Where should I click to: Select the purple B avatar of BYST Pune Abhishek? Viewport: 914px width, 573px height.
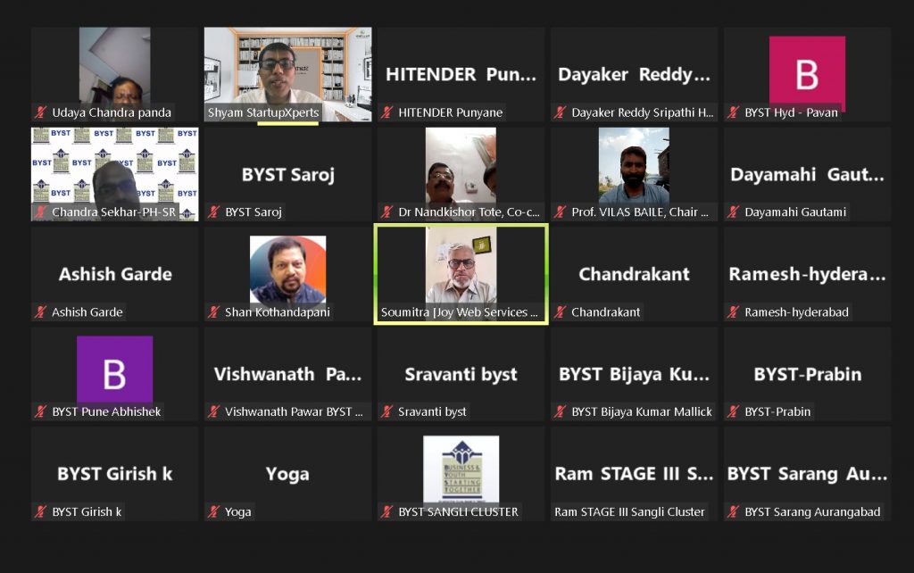(115, 373)
